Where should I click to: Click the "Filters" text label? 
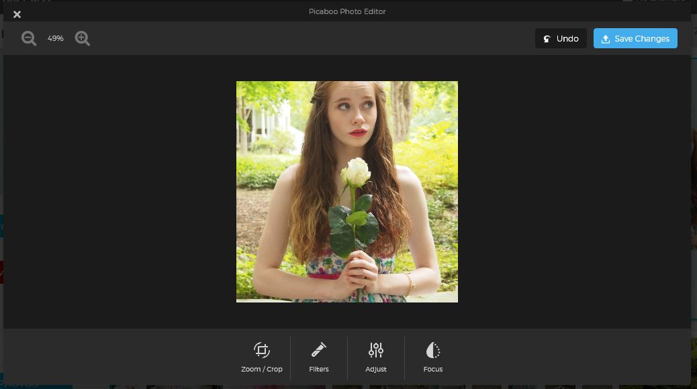click(x=319, y=370)
